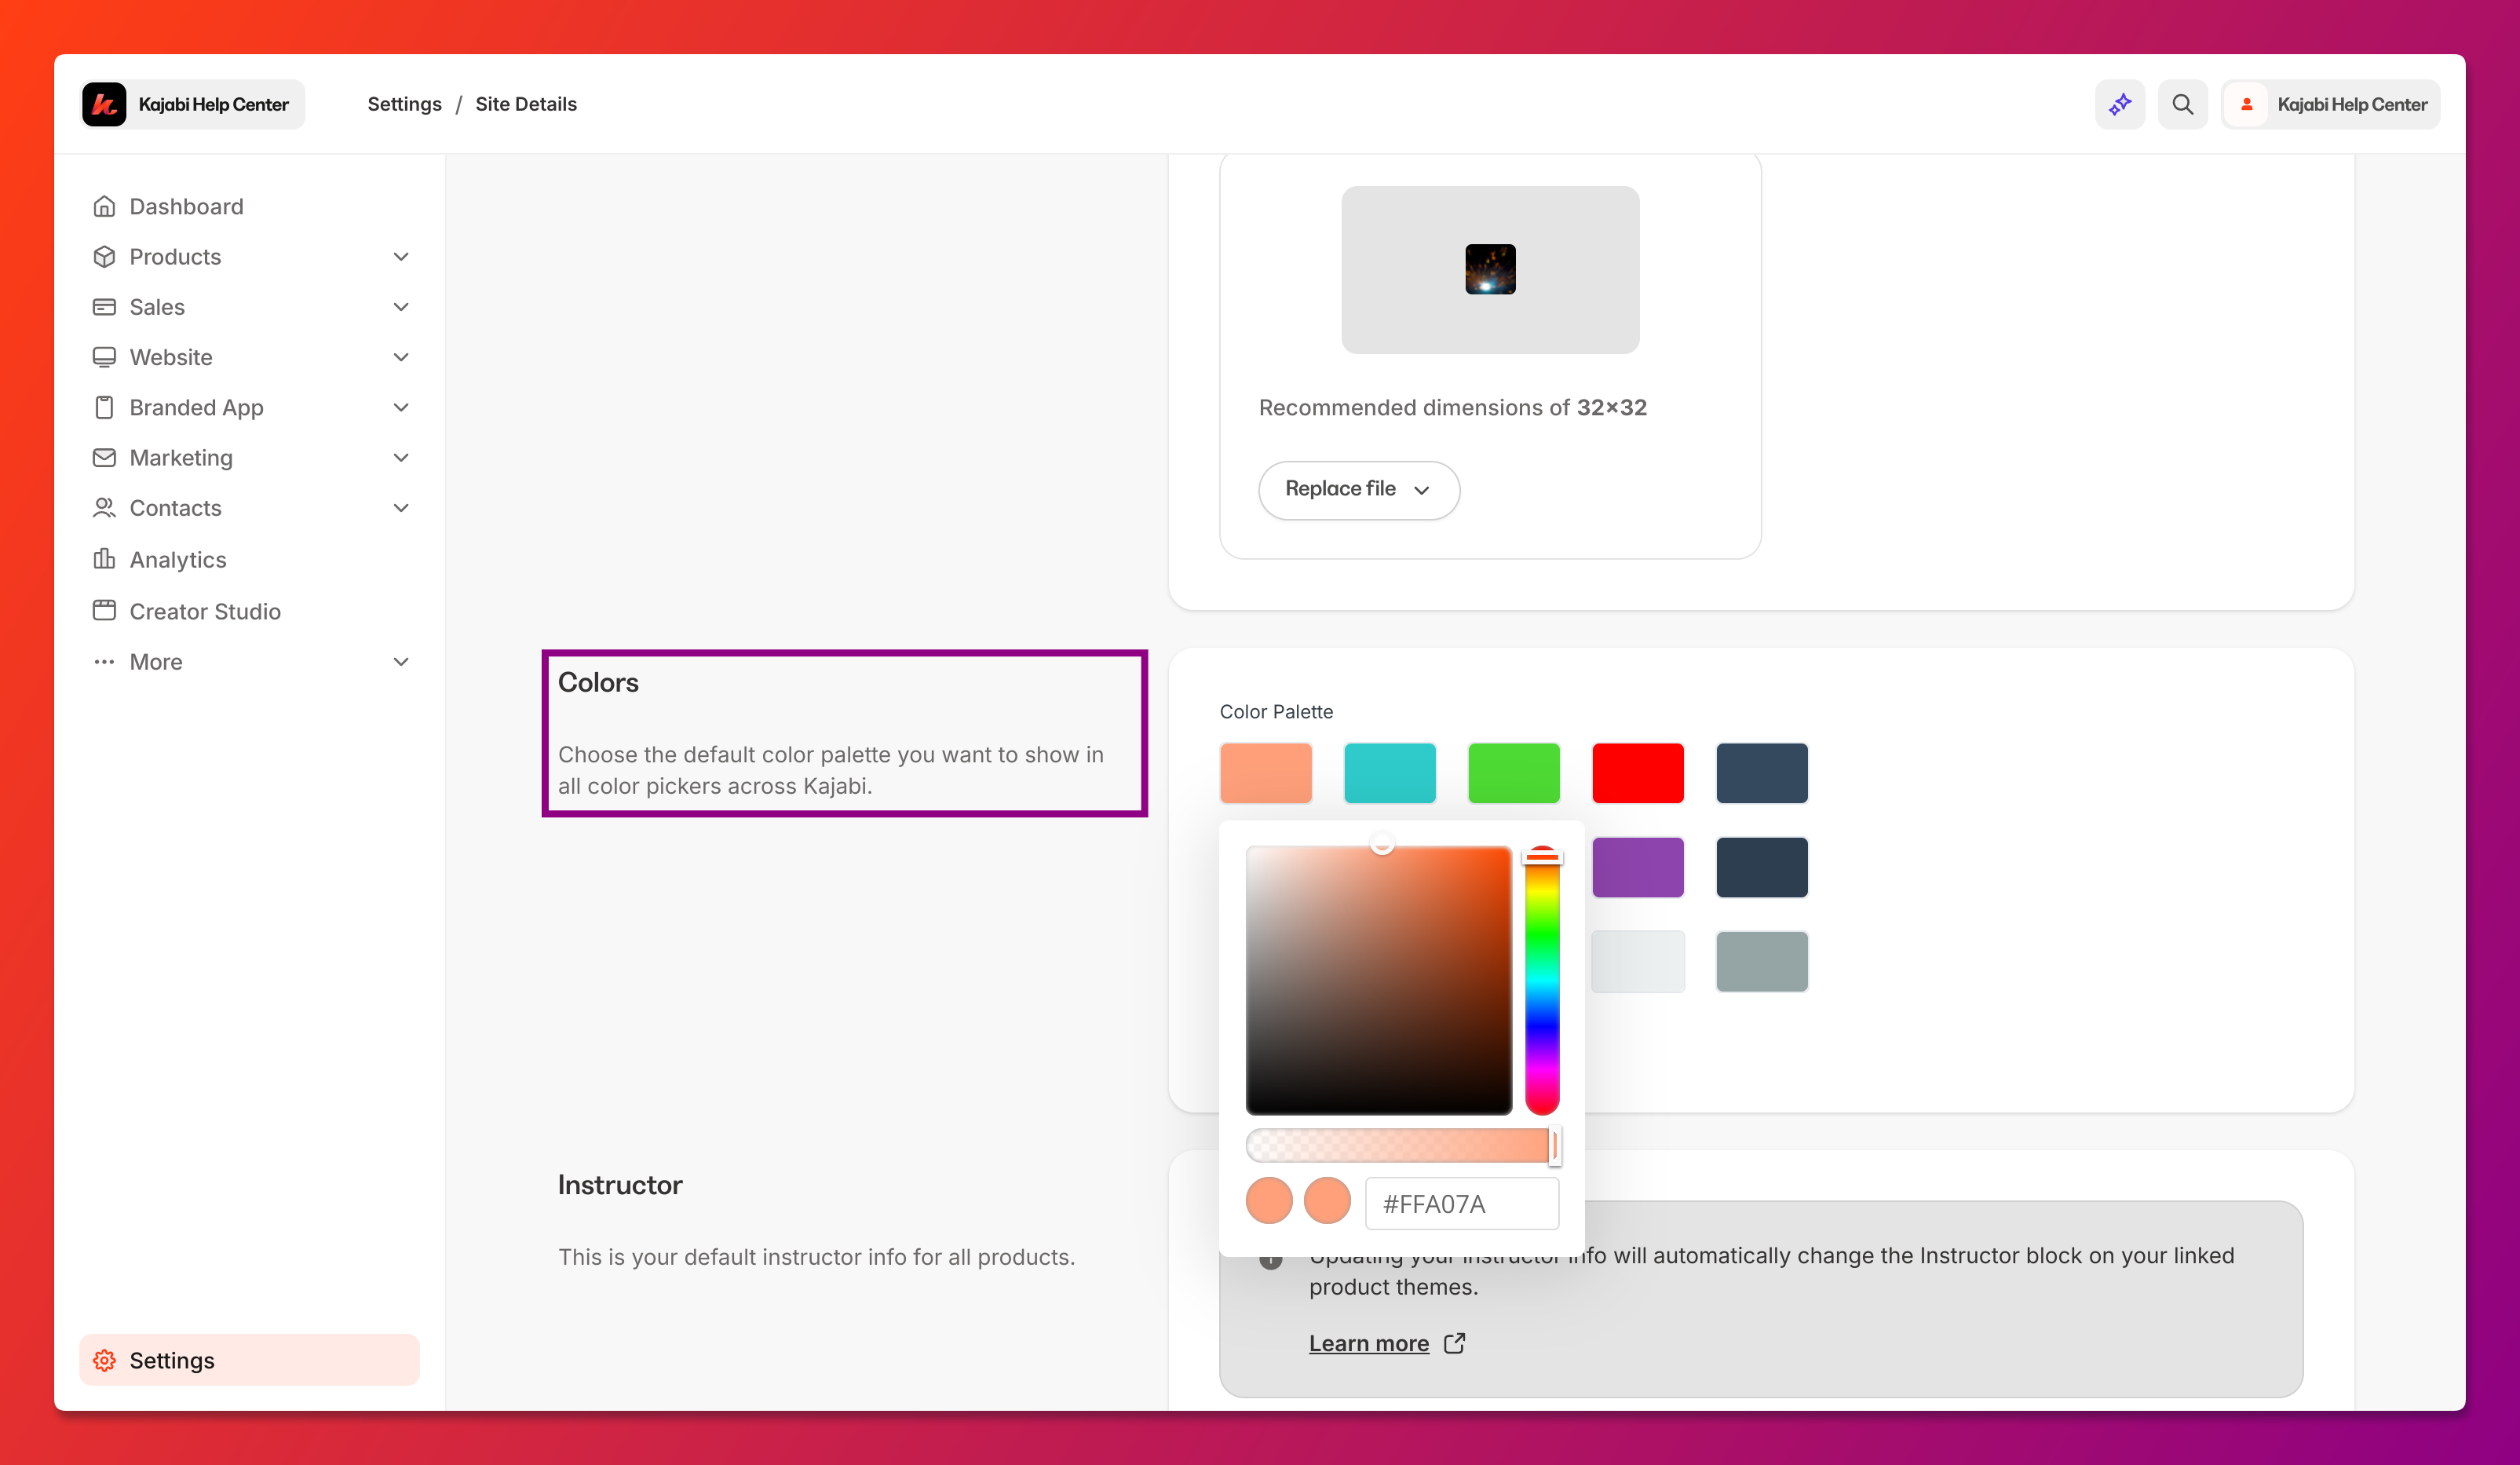Click the Instructor section heading

pyautogui.click(x=620, y=1185)
